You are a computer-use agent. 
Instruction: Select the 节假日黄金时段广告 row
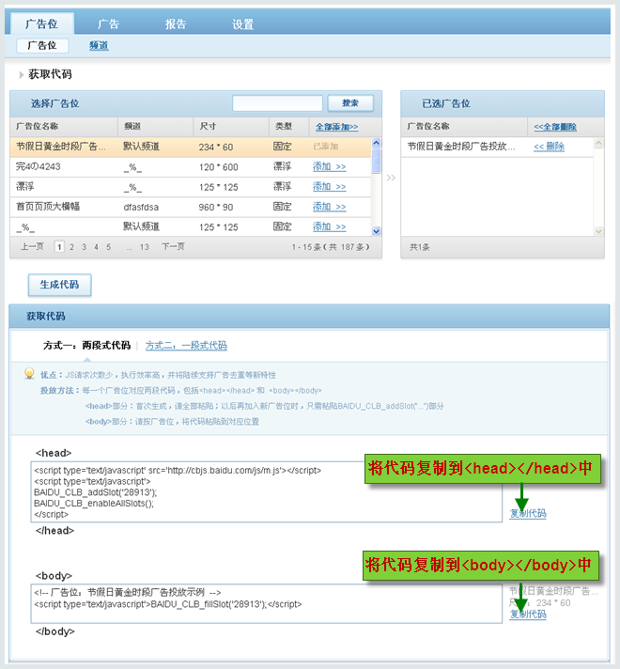click(191, 147)
